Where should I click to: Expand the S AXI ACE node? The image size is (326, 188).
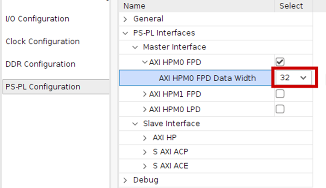pyautogui.click(x=145, y=166)
